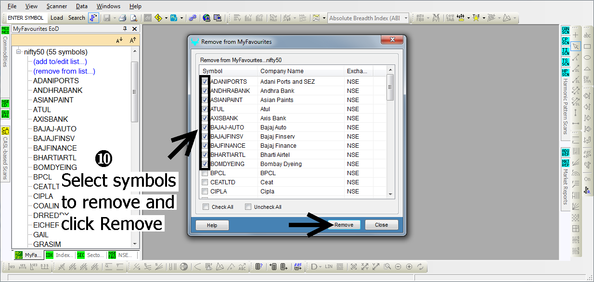Click the Search toolbar button
This screenshot has width=594, height=282.
tap(77, 18)
